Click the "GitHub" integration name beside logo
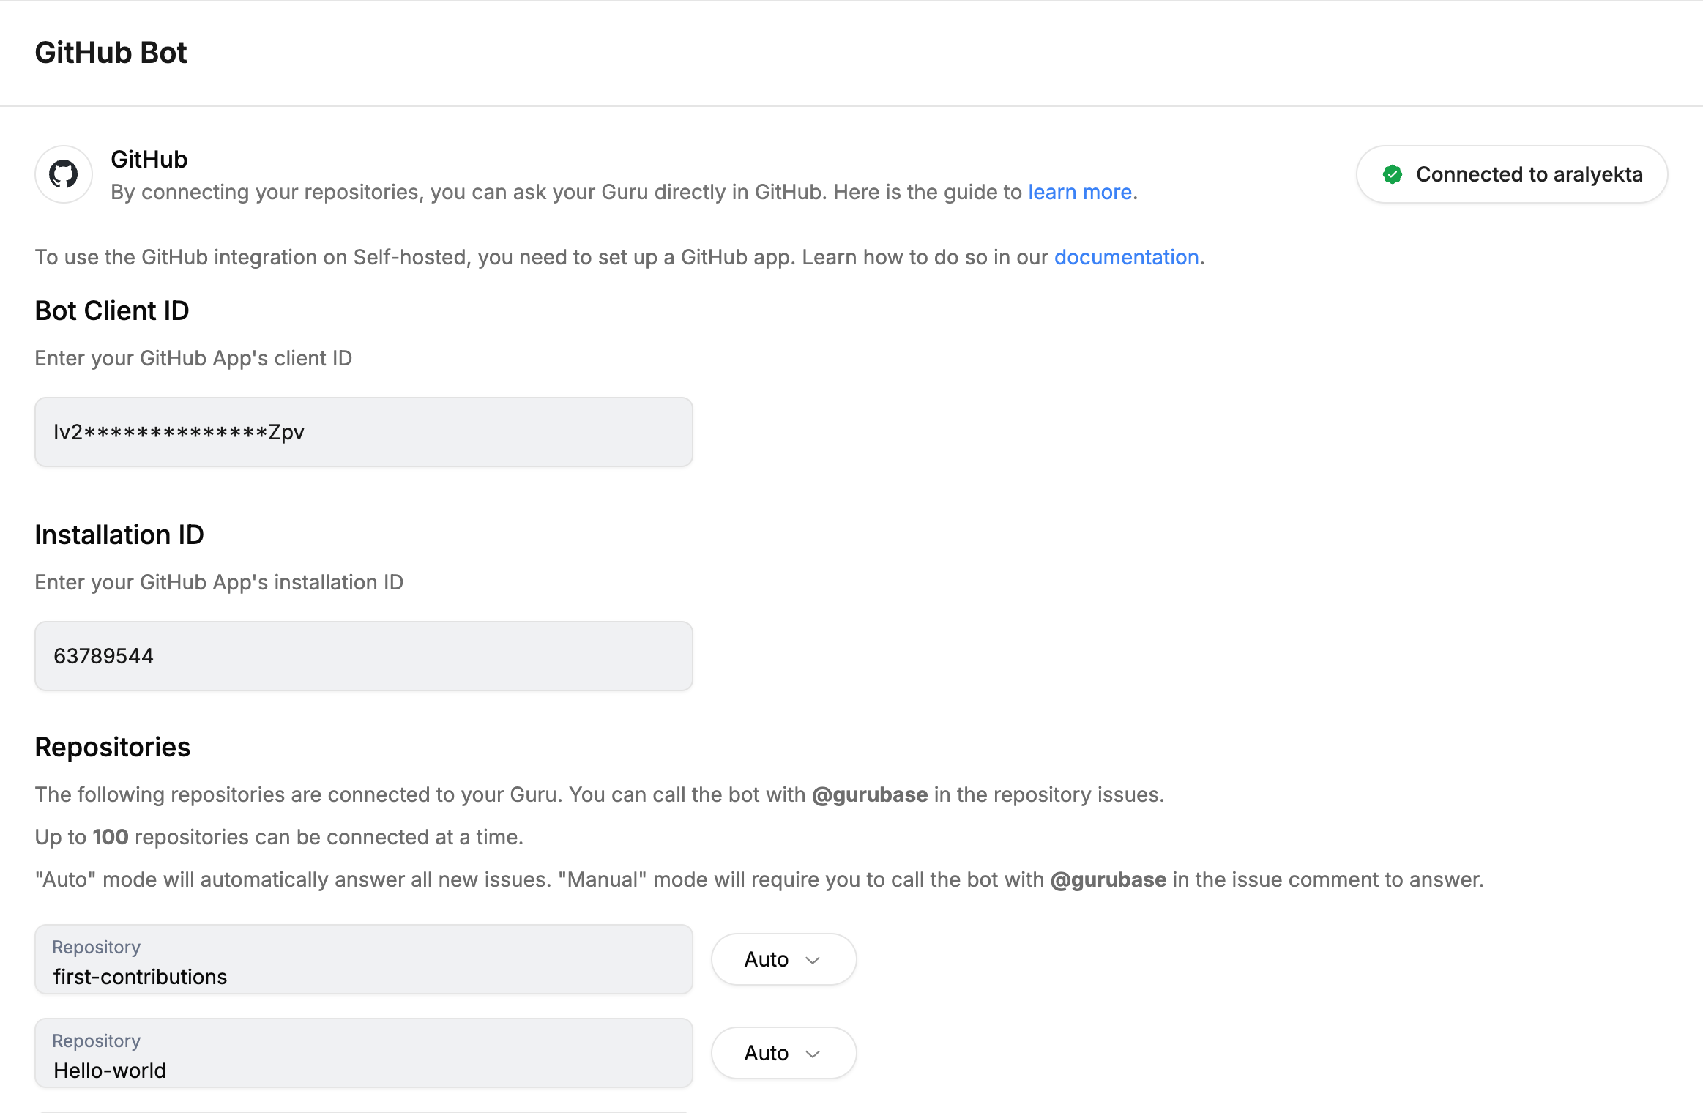1703x1113 pixels. [149, 159]
